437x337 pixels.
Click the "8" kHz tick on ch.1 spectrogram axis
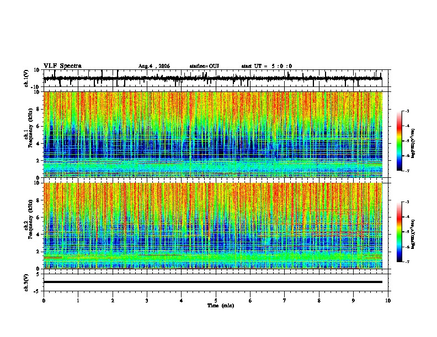[38, 109]
